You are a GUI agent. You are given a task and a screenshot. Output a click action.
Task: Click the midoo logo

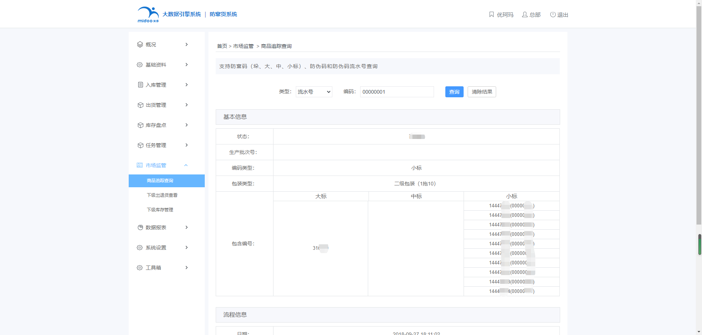[x=148, y=15]
